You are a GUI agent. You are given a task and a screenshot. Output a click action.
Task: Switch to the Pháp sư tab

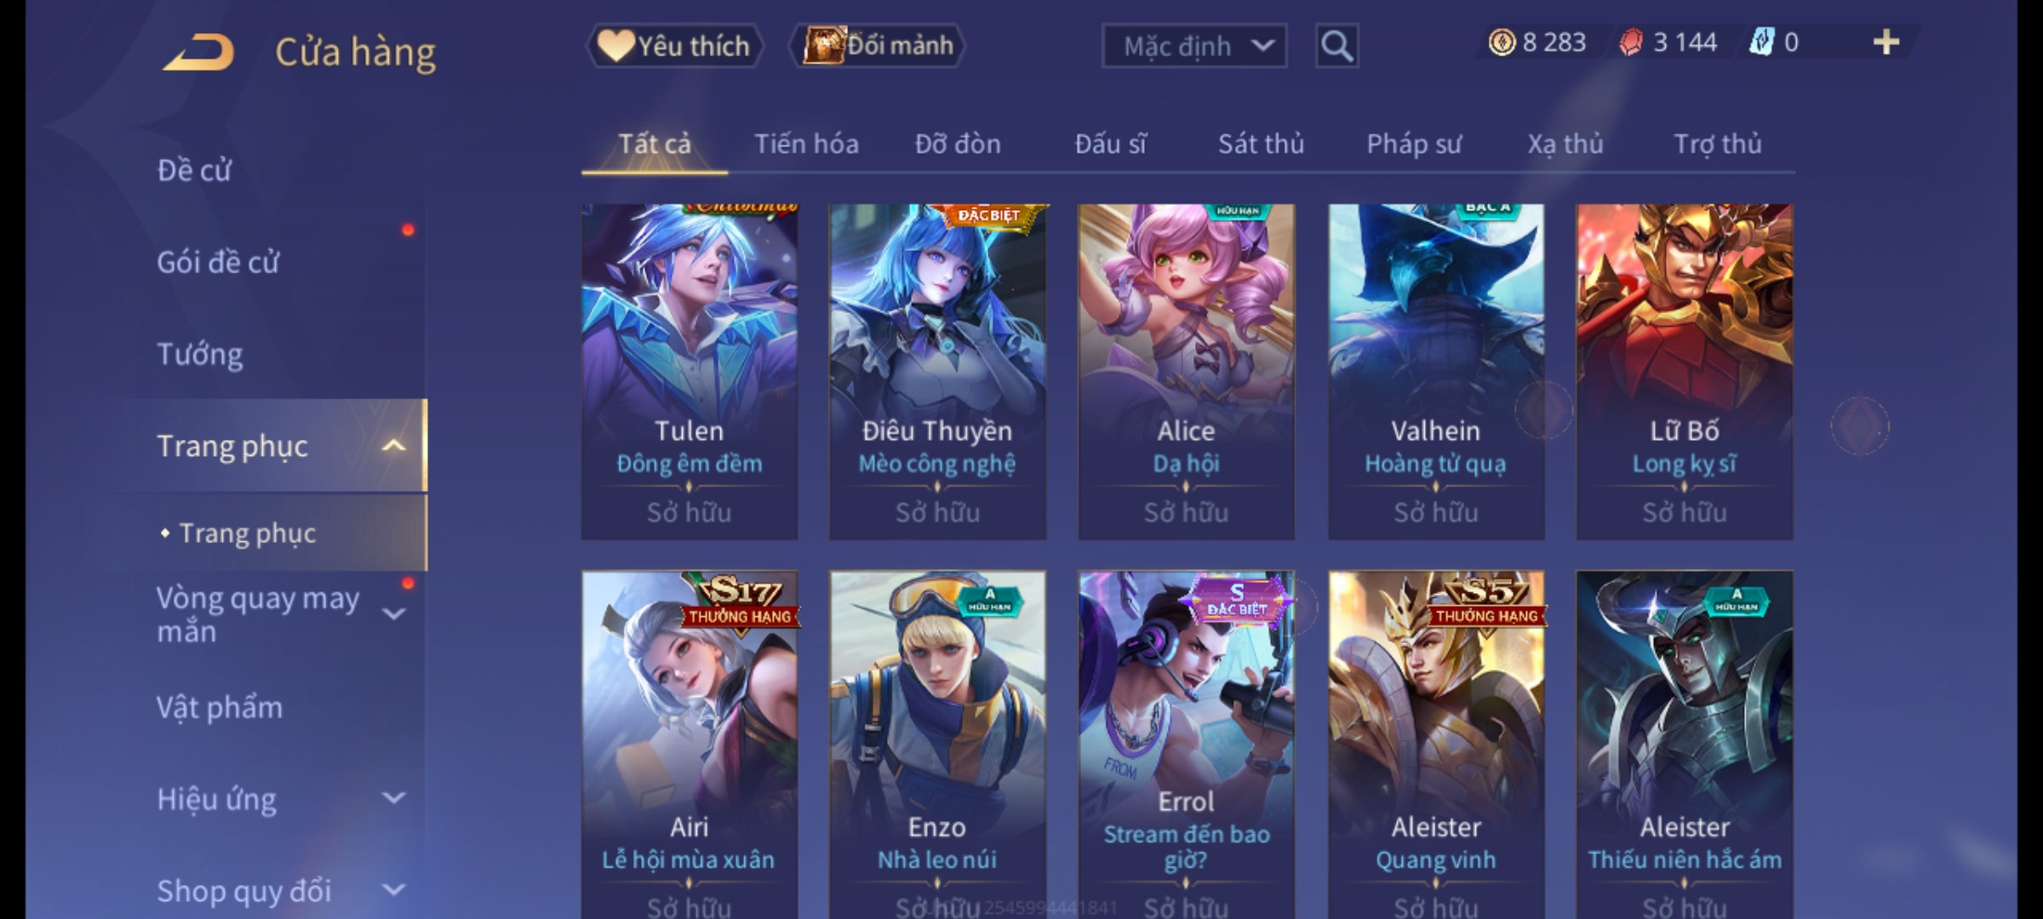point(1413,144)
